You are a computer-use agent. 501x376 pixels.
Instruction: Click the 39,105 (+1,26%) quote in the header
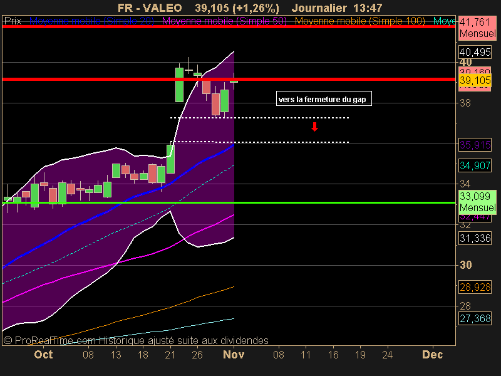point(237,8)
